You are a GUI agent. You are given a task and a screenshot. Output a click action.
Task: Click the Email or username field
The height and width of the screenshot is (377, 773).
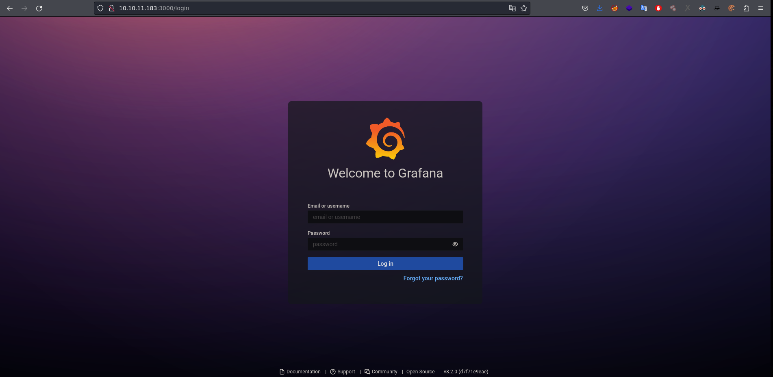coord(385,217)
